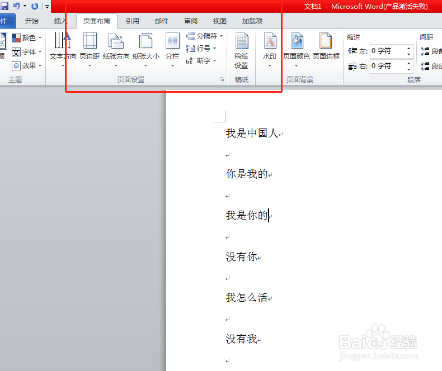Click the text line 我怎么活
Image resolution: width=442 pixels, height=371 pixels.
click(x=247, y=298)
